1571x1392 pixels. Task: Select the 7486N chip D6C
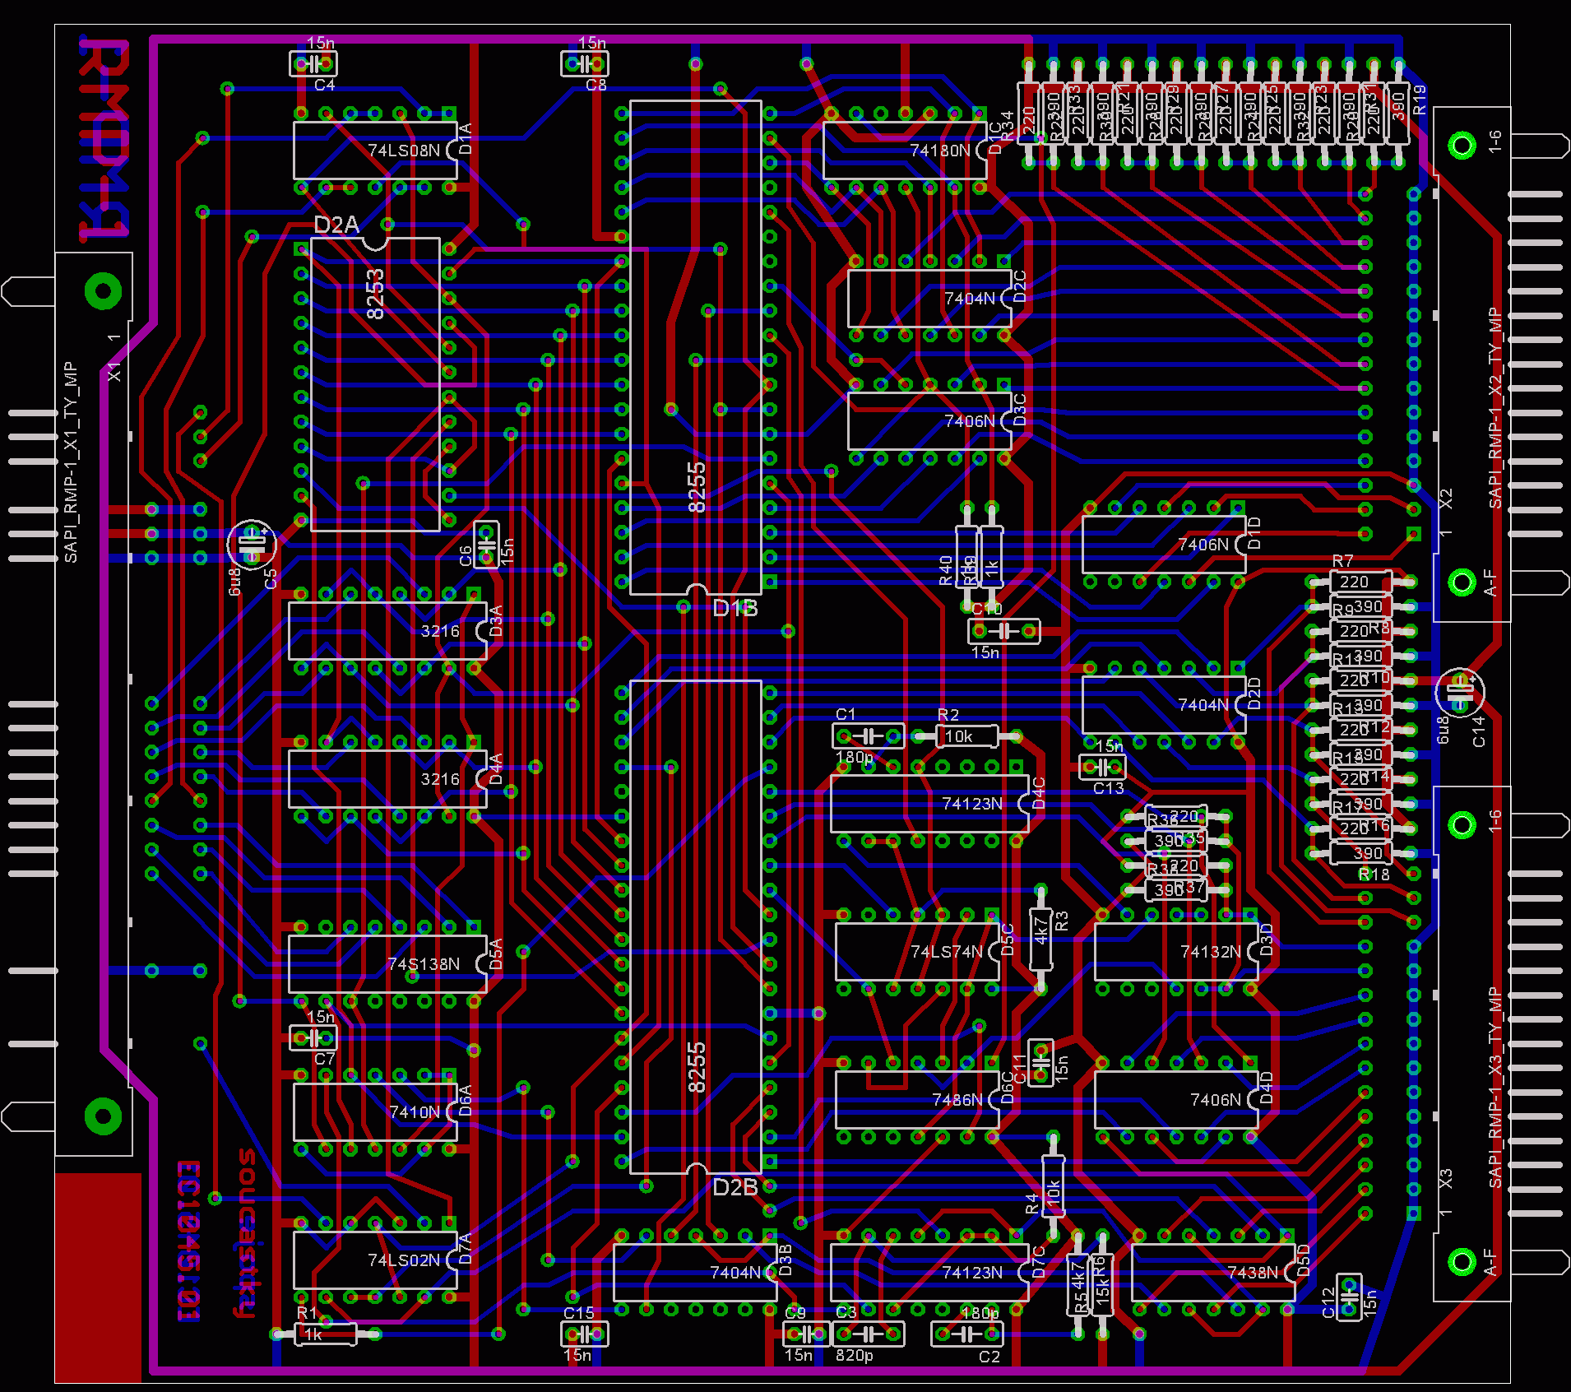(917, 1099)
